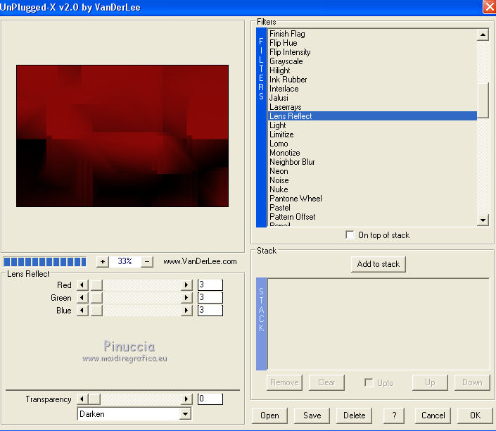Click the Down stack button

point(472,382)
